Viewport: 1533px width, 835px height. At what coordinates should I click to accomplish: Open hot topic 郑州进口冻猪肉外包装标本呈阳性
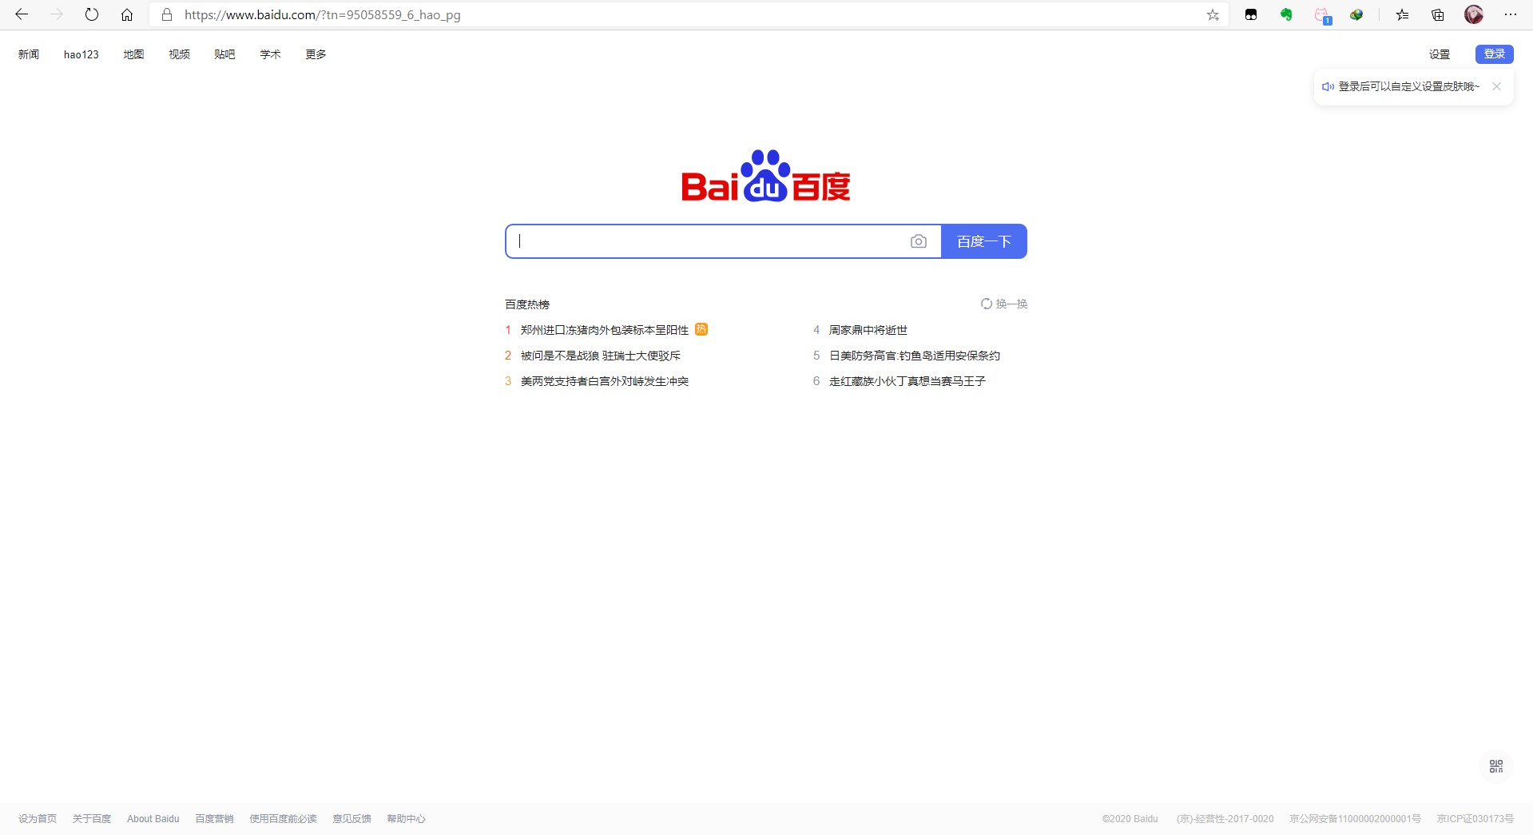click(605, 330)
